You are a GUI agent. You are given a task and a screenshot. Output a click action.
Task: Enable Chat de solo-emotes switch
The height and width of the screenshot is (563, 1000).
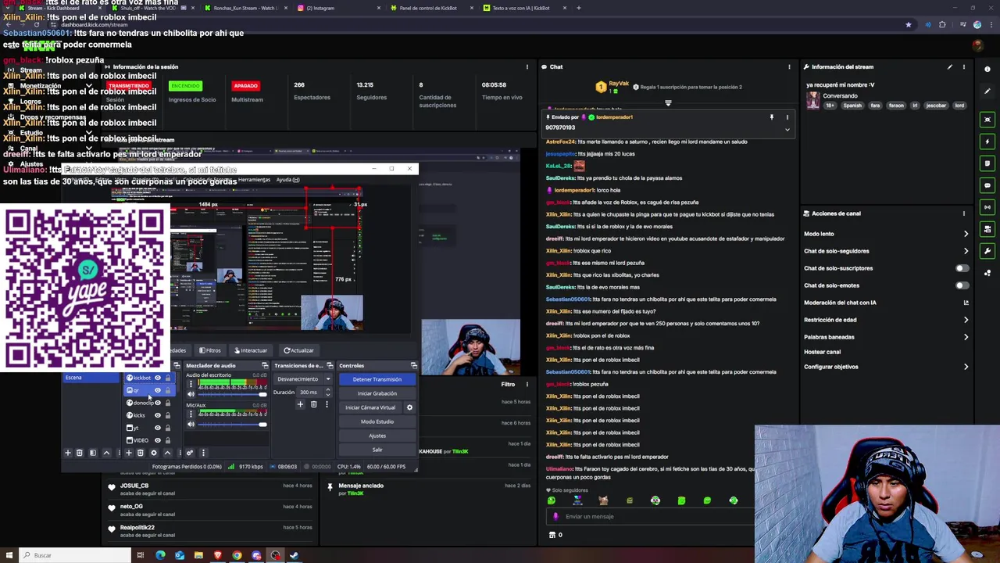(962, 285)
